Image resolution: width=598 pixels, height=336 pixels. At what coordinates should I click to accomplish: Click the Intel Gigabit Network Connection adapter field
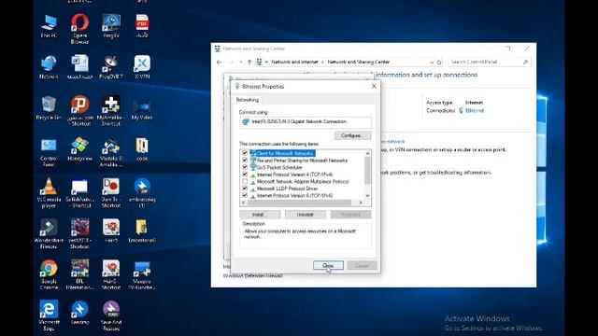point(306,122)
